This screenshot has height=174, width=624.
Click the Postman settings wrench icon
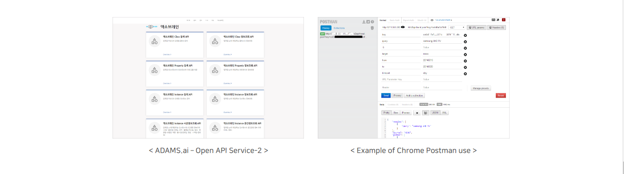coord(498,20)
